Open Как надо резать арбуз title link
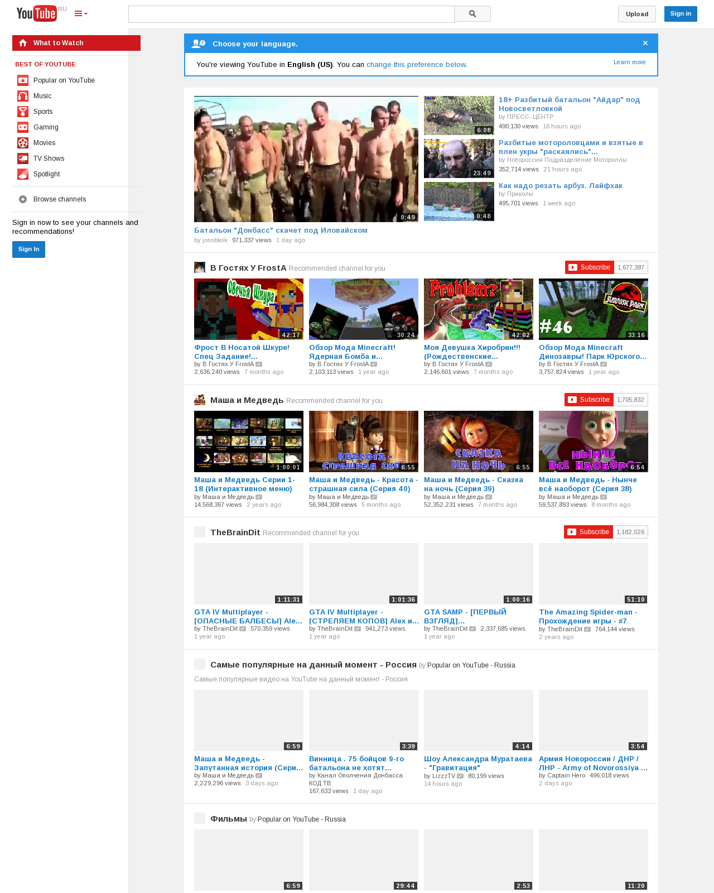 tap(561, 186)
